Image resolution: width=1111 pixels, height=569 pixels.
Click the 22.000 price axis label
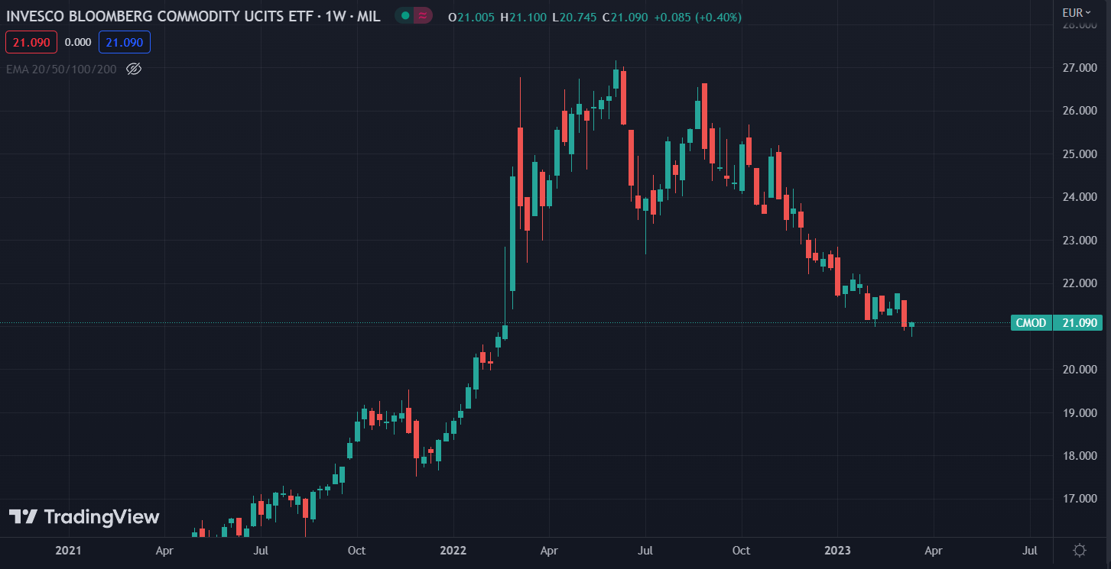1080,283
